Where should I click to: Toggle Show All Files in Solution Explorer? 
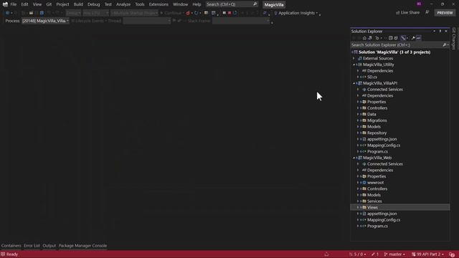pyautogui.click(x=396, y=38)
